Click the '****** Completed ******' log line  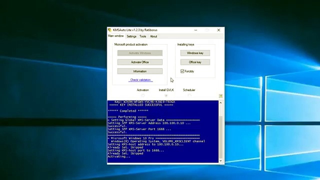(128, 111)
